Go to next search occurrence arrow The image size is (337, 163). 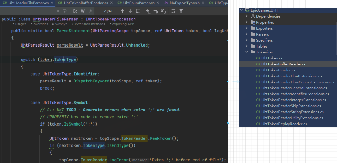tap(130, 11)
